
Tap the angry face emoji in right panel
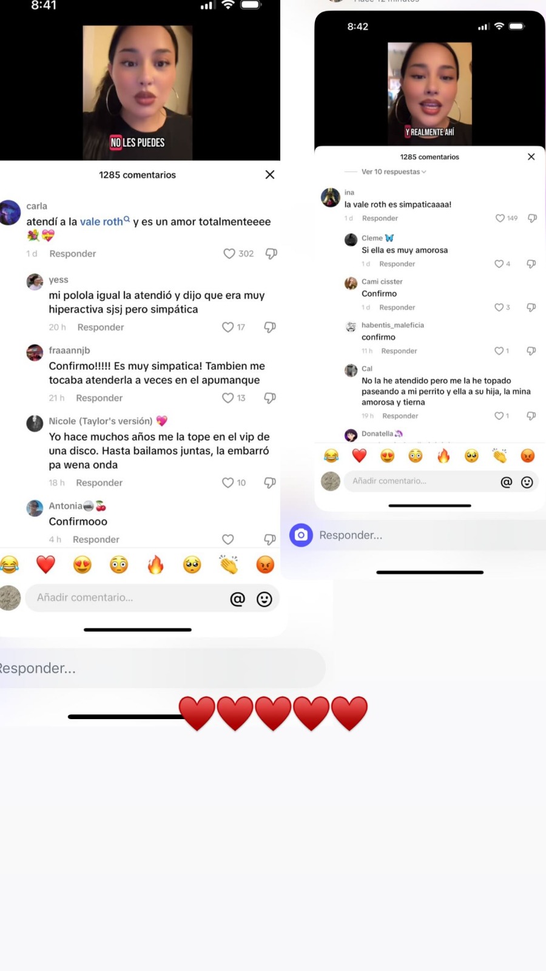point(528,456)
